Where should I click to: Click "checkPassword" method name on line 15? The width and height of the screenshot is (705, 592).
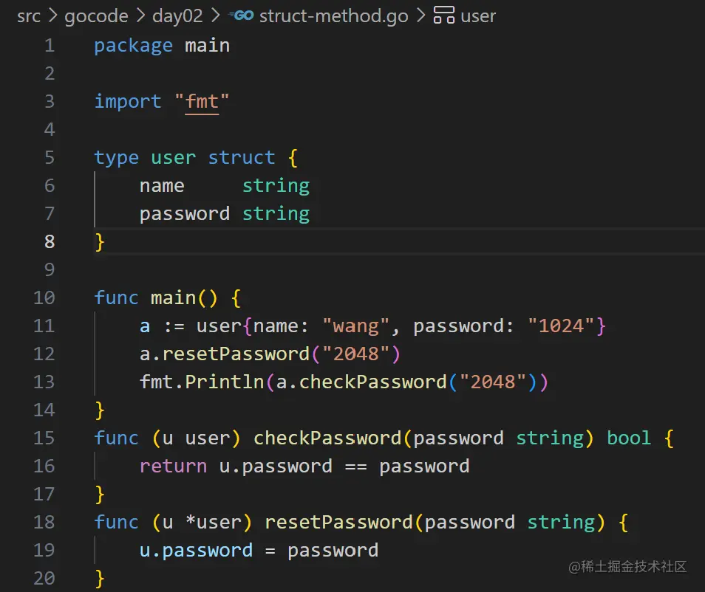tap(327, 438)
